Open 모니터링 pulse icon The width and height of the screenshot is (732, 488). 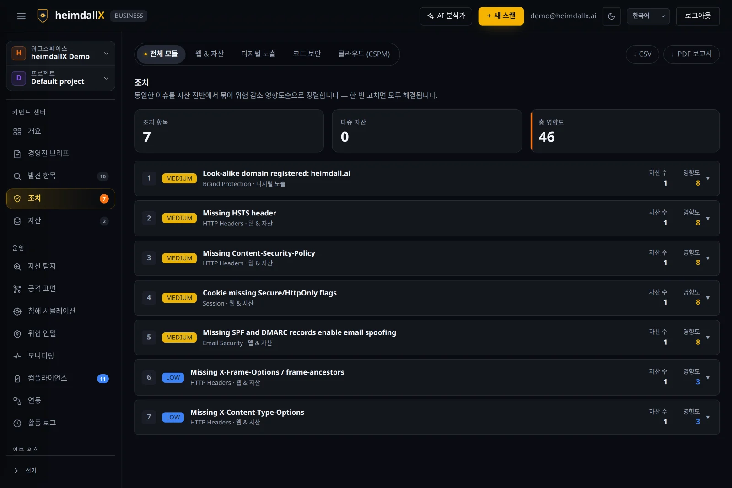coord(17,356)
